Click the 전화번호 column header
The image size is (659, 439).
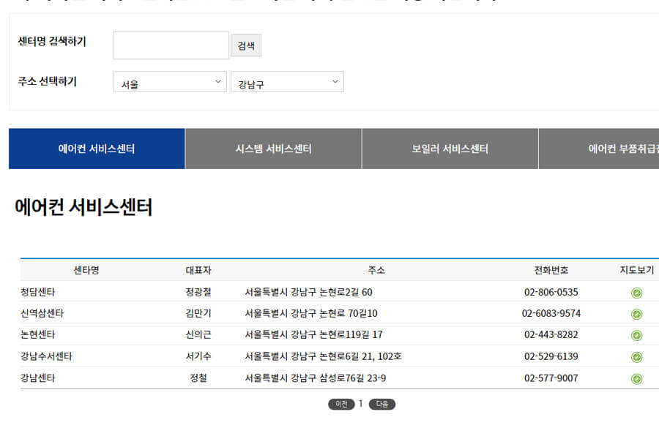[551, 270]
